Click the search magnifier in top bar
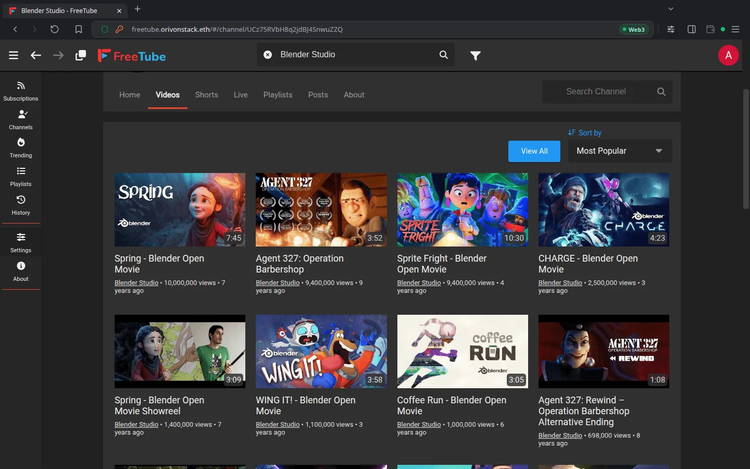750x469 pixels. (x=444, y=55)
